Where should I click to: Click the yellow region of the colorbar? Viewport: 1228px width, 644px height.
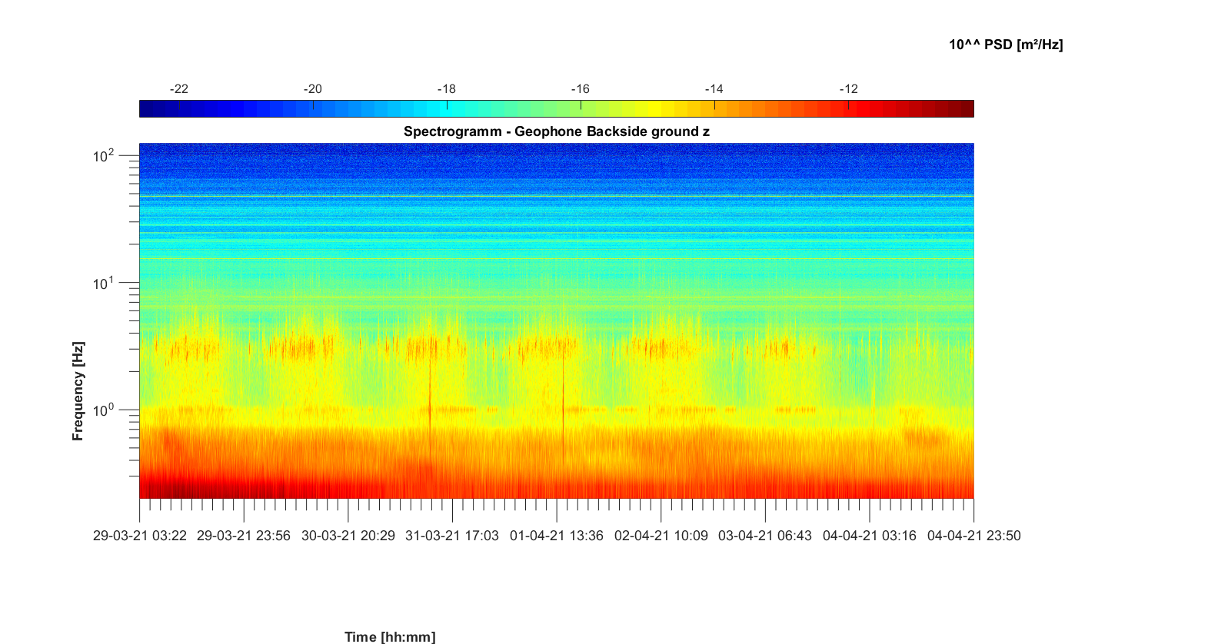click(x=654, y=108)
